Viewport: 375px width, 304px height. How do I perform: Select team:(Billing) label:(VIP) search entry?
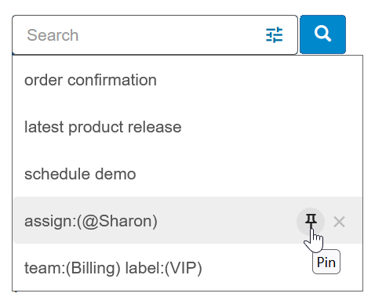pyautogui.click(x=187, y=268)
